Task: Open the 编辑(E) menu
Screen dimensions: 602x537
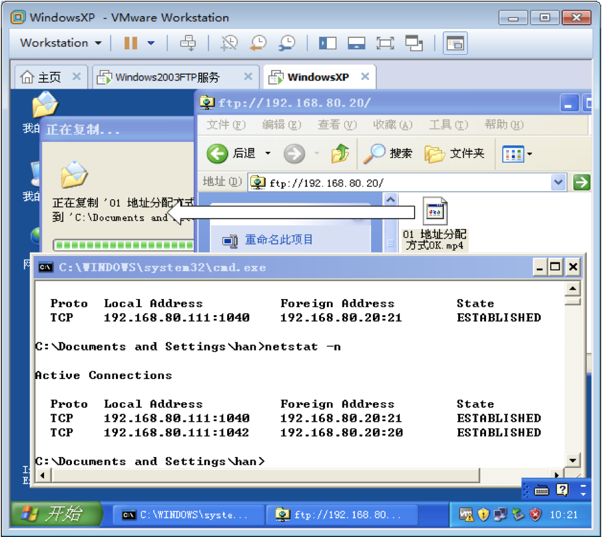Action: click(x=282, y=125)
